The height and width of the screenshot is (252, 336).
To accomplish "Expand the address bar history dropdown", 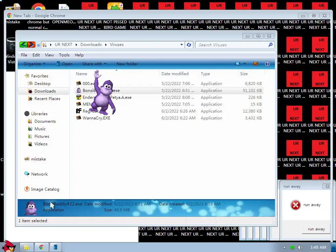I will (181, 45).
